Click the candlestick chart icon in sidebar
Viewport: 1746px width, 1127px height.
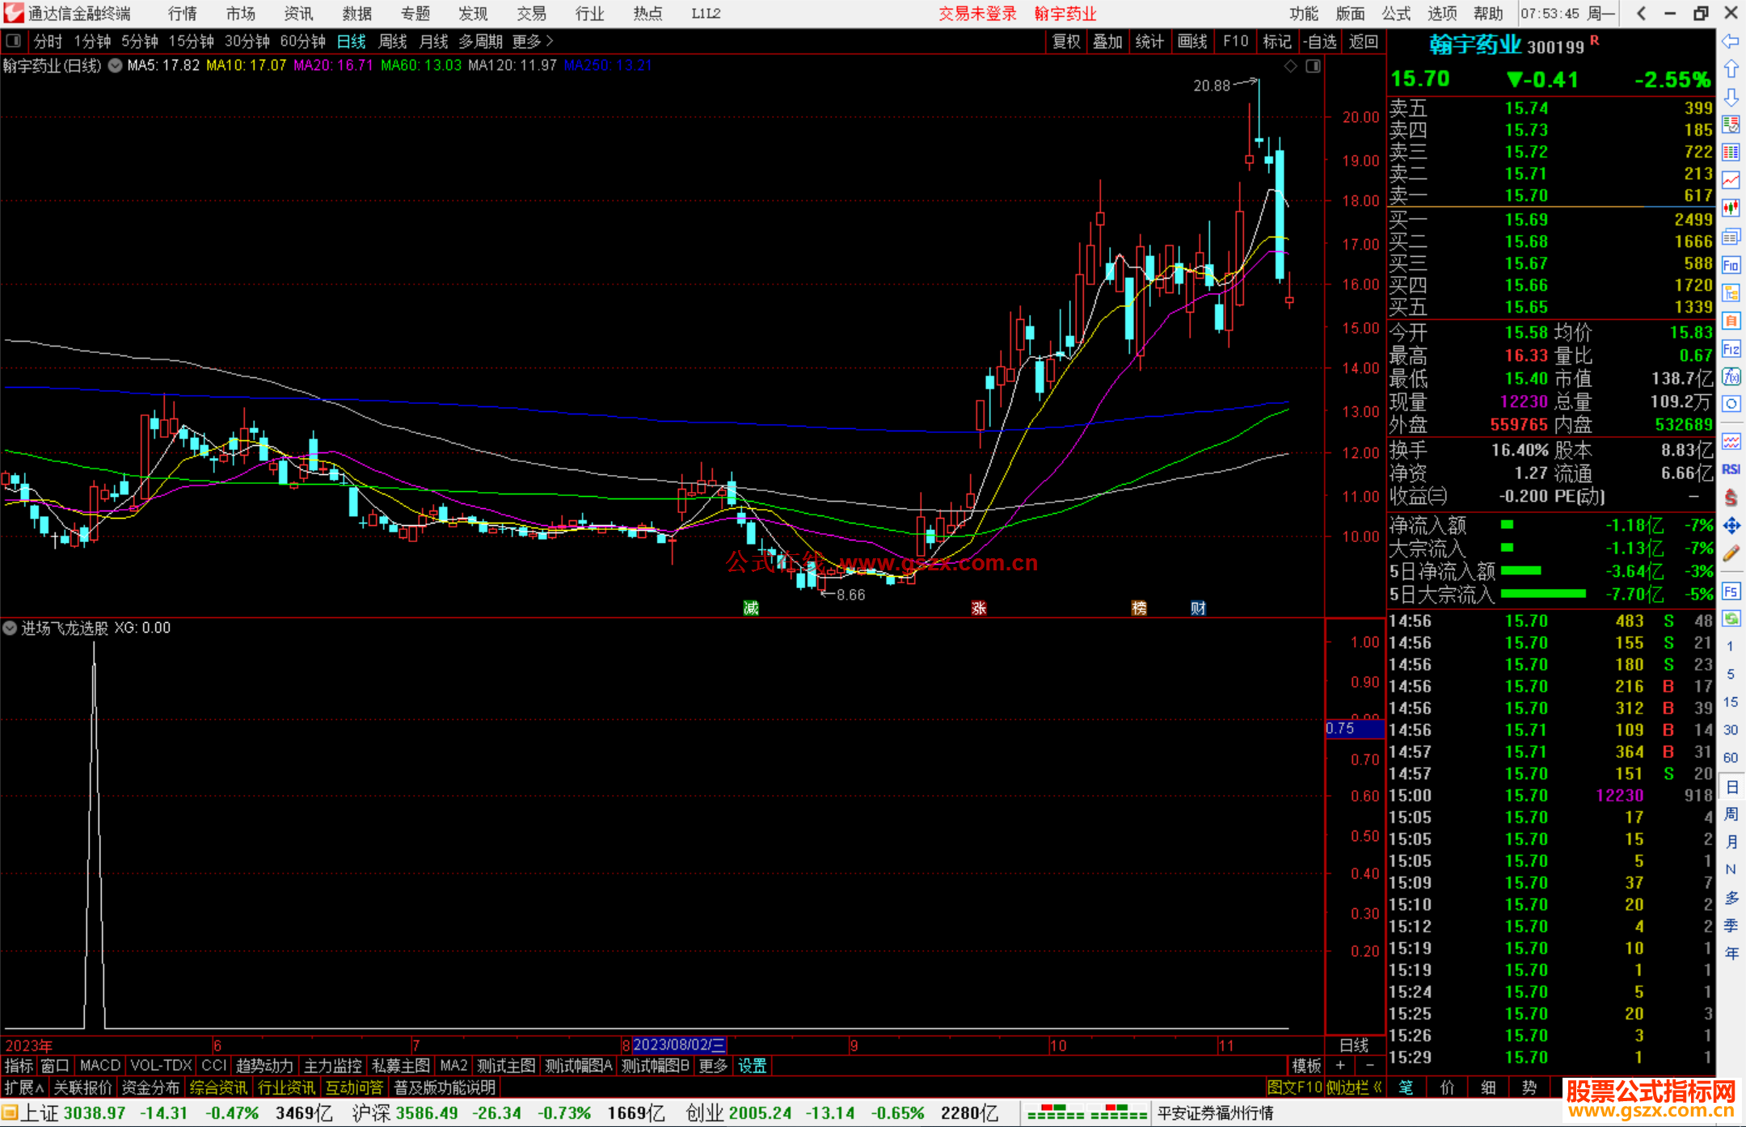coord(1730,208)
